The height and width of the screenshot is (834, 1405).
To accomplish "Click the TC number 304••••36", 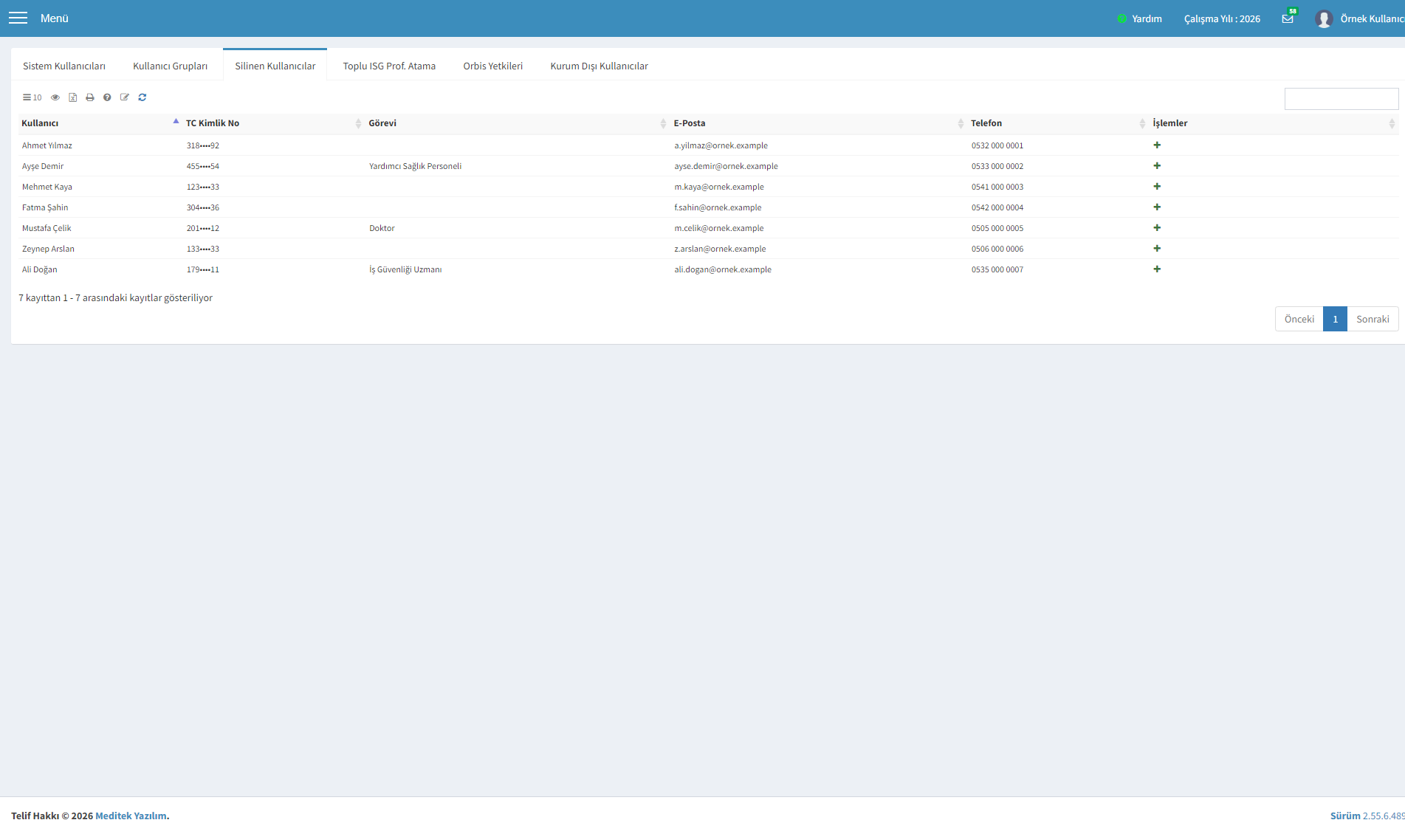I will coord(203,207).
